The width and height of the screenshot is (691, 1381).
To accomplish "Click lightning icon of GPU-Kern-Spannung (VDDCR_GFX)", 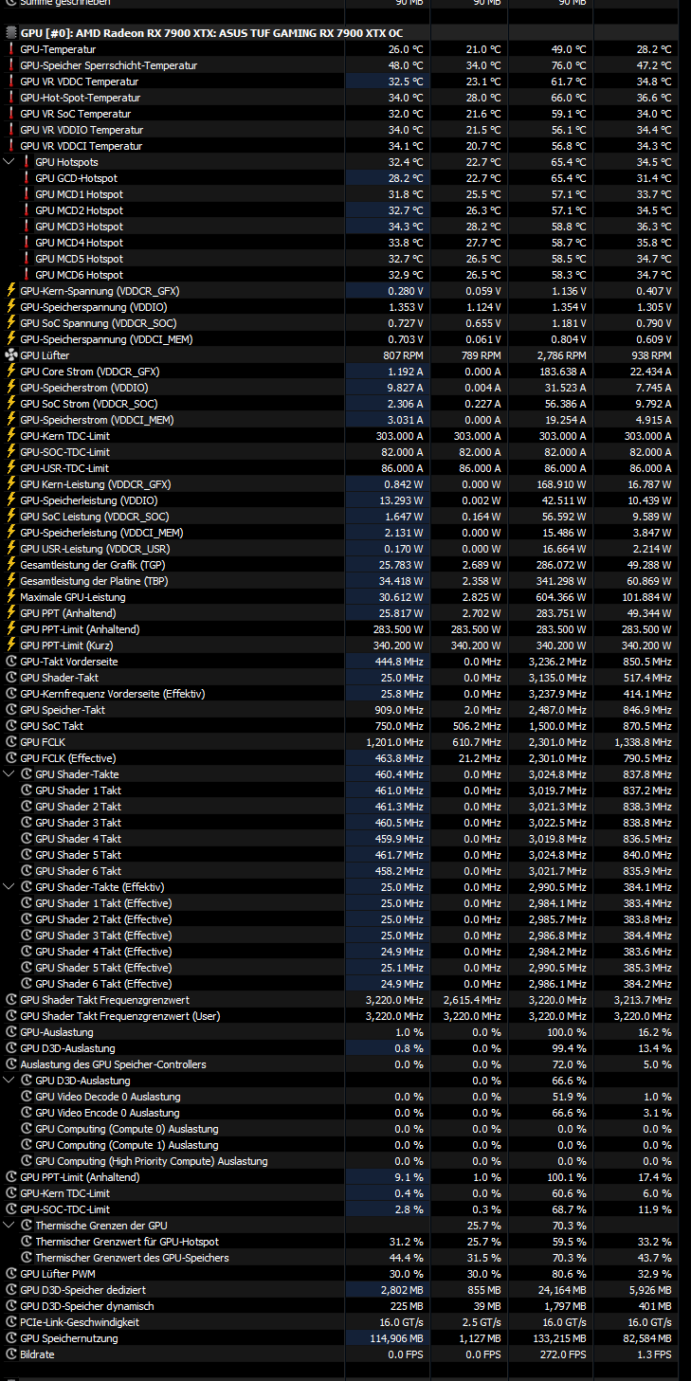I will pos(10,290).
